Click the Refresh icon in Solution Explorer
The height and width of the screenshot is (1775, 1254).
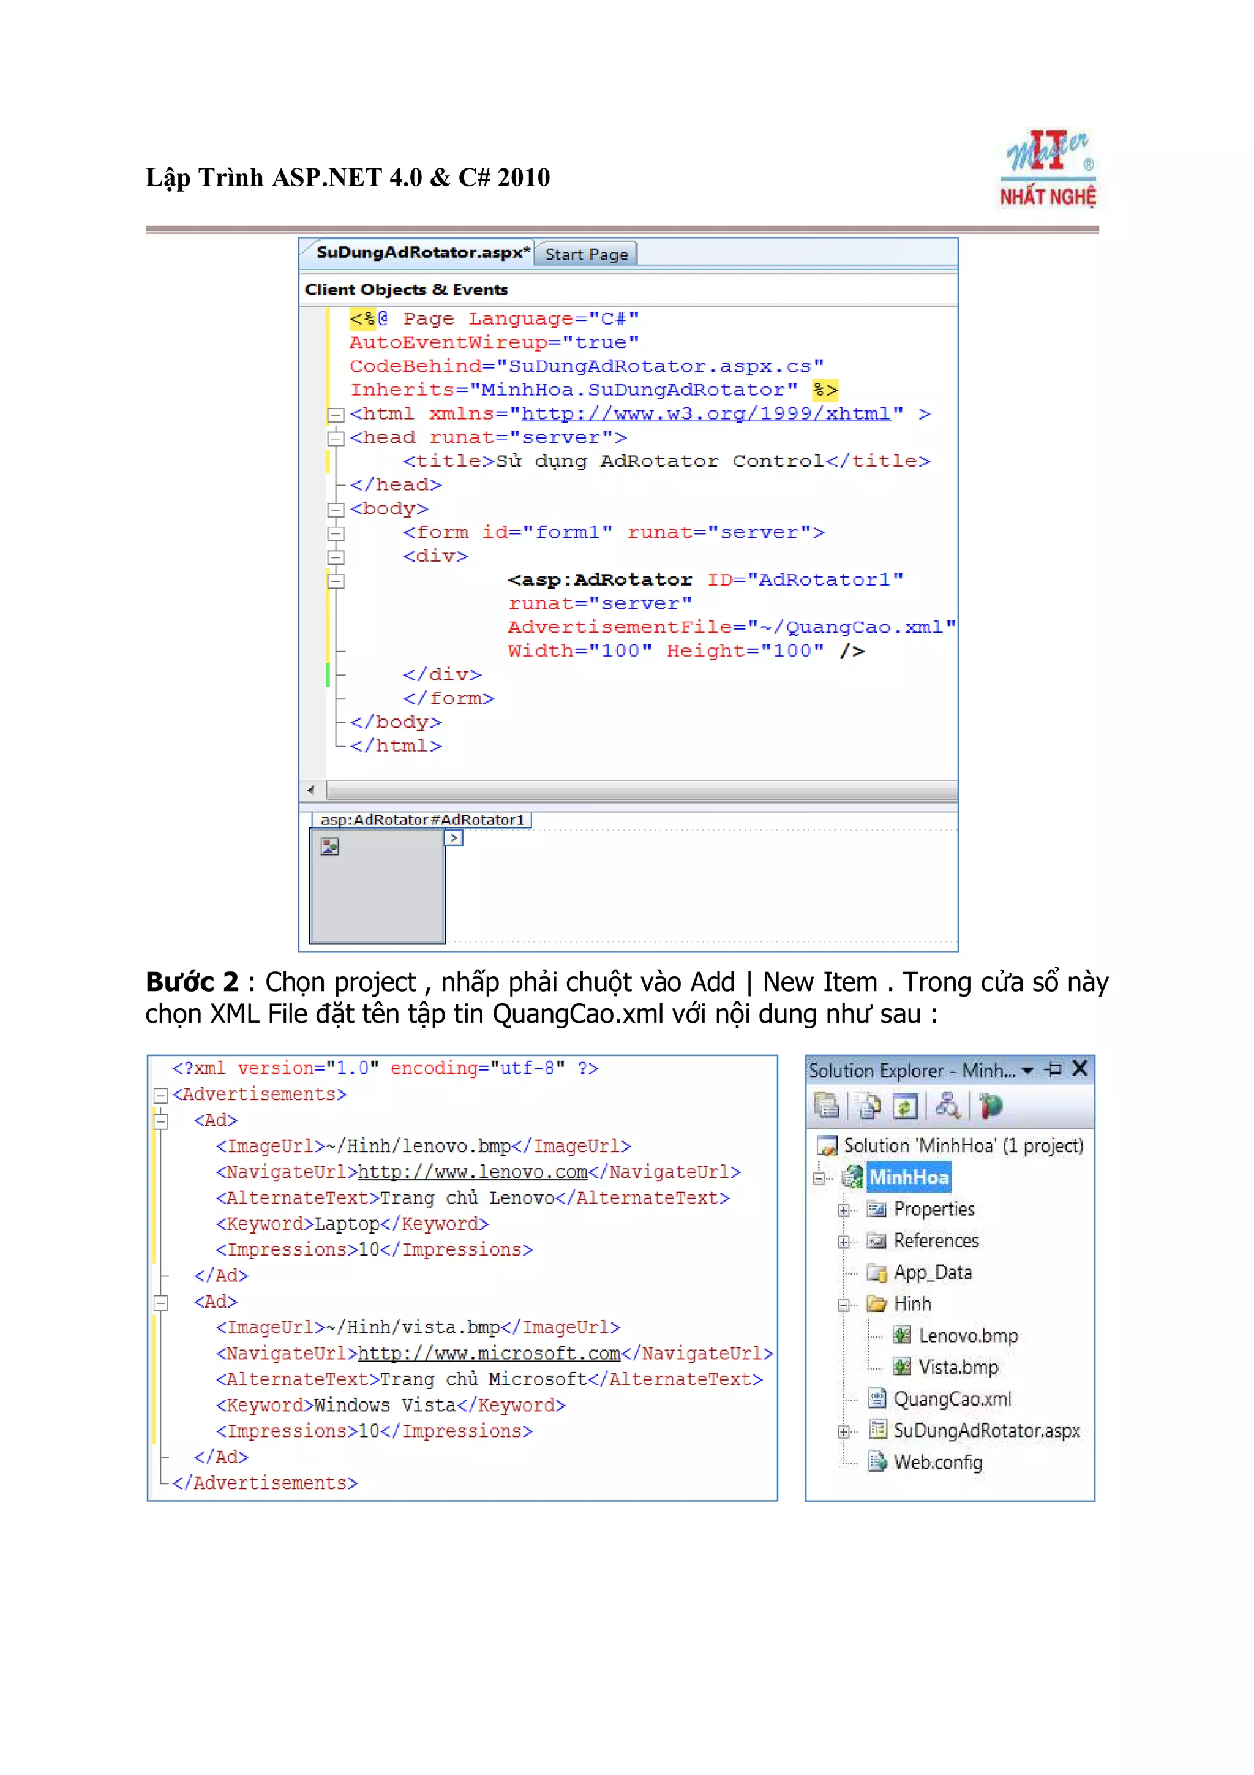(x=905, y=1106)
